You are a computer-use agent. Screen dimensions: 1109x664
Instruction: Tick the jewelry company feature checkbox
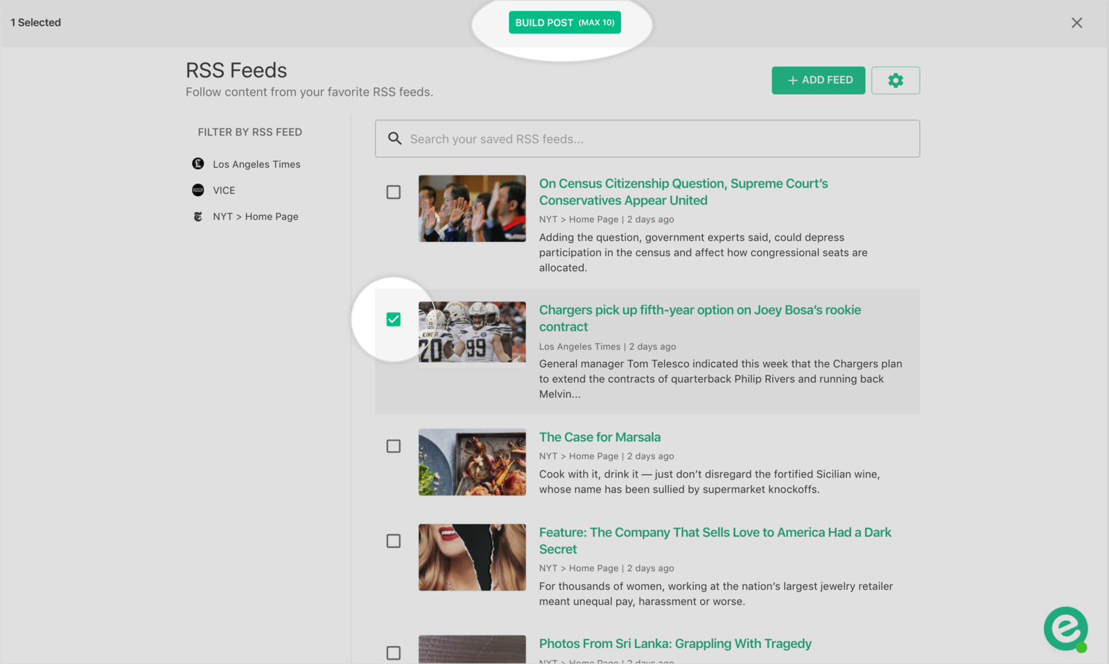[x=394, y=541]
